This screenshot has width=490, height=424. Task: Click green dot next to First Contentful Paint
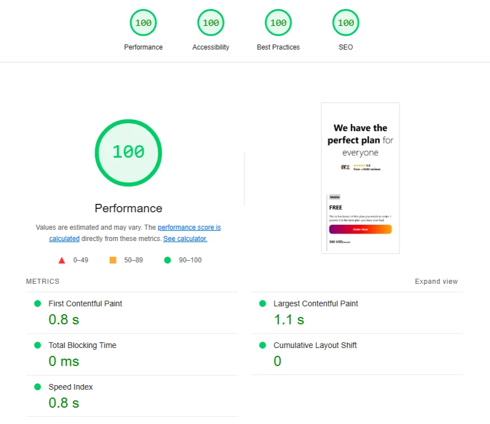pyautogui.click(x=38, y=304)
